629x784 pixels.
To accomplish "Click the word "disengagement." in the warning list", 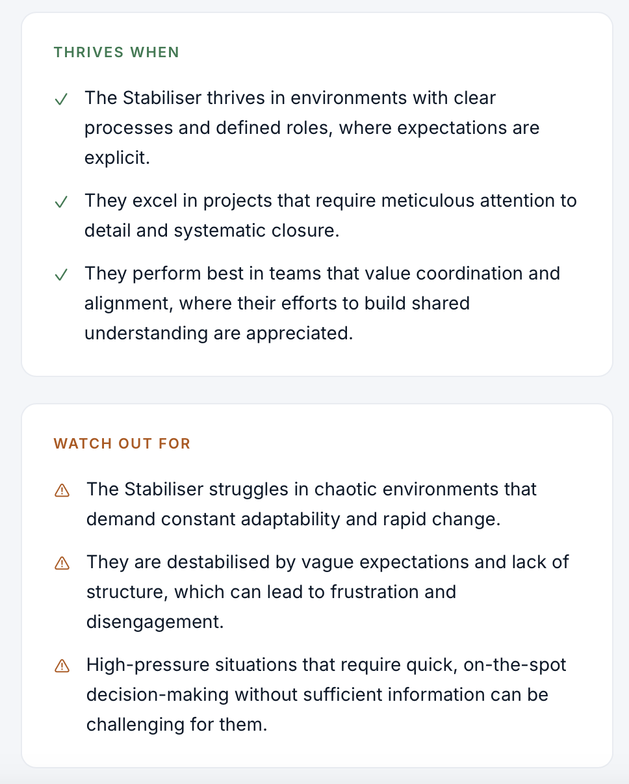I will coord(155,622).
